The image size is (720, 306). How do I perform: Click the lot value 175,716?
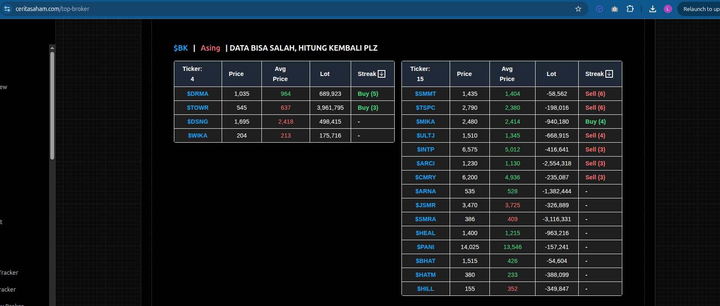pos(330,135)
